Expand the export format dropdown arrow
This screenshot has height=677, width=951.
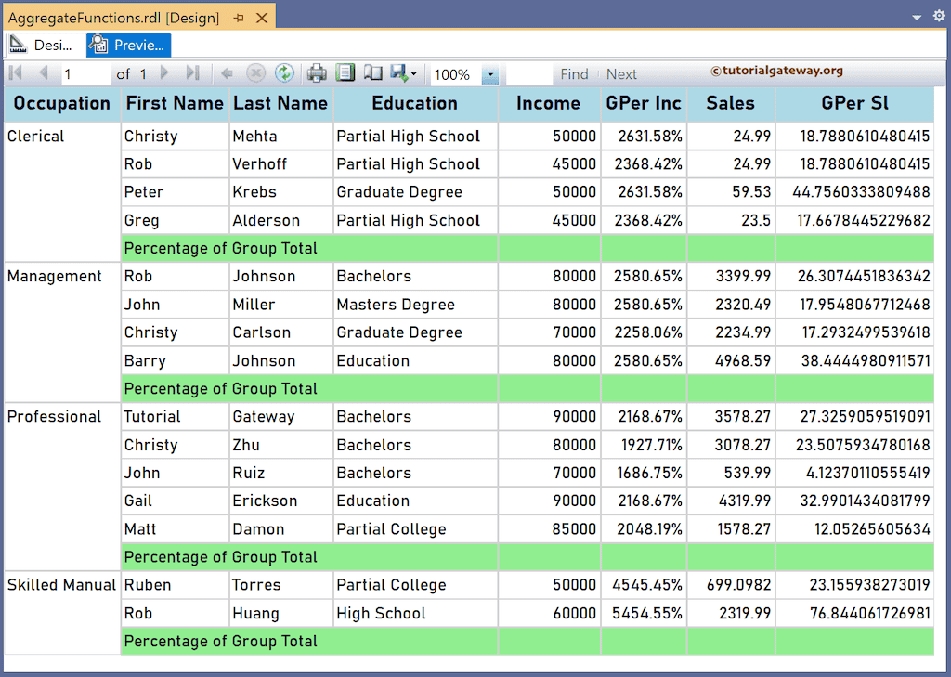click(414, 73)
